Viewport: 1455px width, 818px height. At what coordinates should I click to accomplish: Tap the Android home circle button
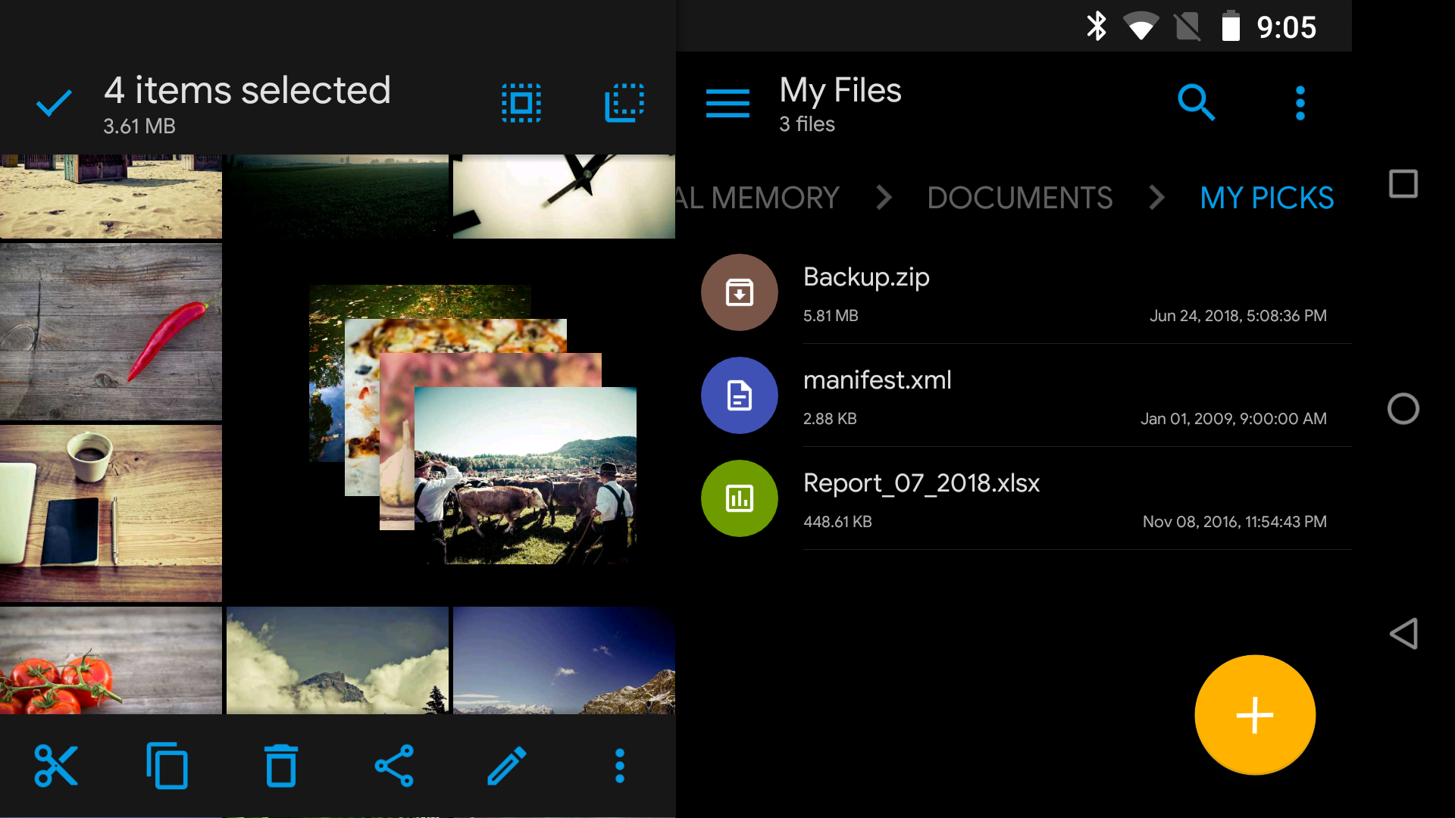[x=1403, y=409]
